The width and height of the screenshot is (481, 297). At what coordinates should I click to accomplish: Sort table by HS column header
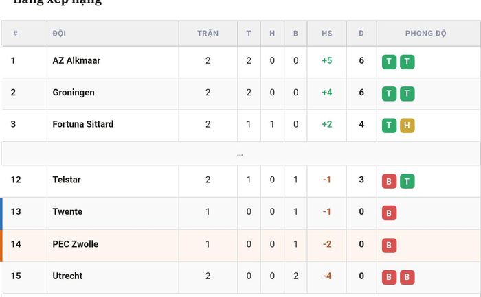pyautogui.click(x=326, y=33)
